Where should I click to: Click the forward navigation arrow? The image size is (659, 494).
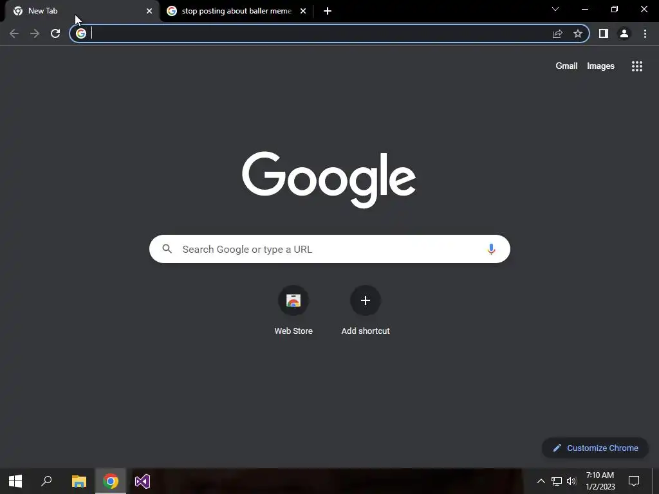point(35,33)
